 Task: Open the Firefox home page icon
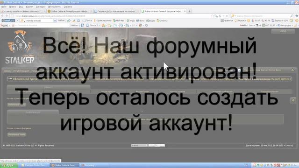[297, 16]
